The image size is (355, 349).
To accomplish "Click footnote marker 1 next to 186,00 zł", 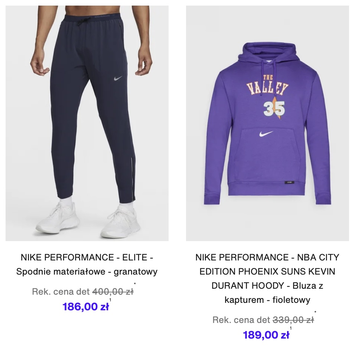I will [110, 300].
